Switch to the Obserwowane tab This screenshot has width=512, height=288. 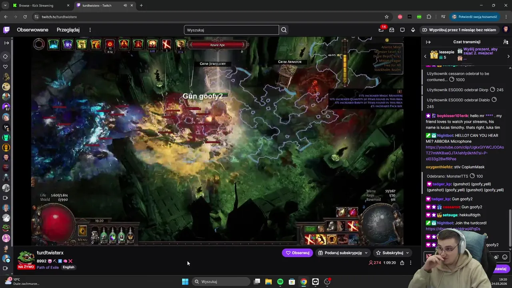[32, 30]
